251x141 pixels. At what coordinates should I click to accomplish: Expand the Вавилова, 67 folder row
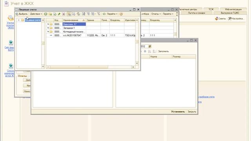click(48, 24)
